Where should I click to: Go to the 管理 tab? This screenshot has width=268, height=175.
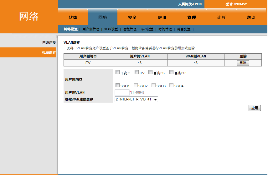(192, 17)
